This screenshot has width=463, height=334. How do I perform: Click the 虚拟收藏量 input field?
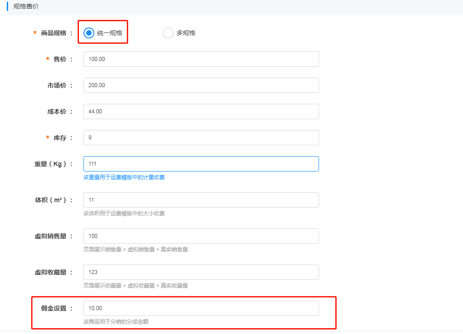pyautogui.click(x=201, y=272)
